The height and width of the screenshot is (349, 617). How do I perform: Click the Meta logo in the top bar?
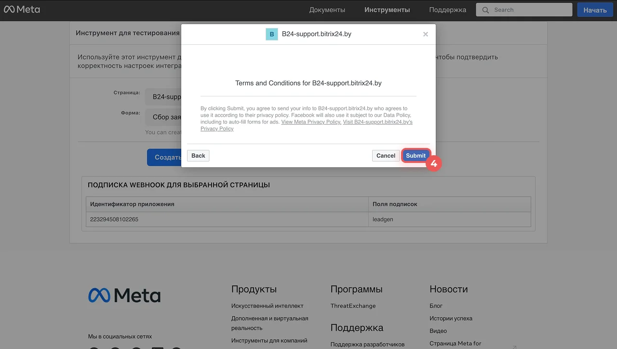click(22, 10)
